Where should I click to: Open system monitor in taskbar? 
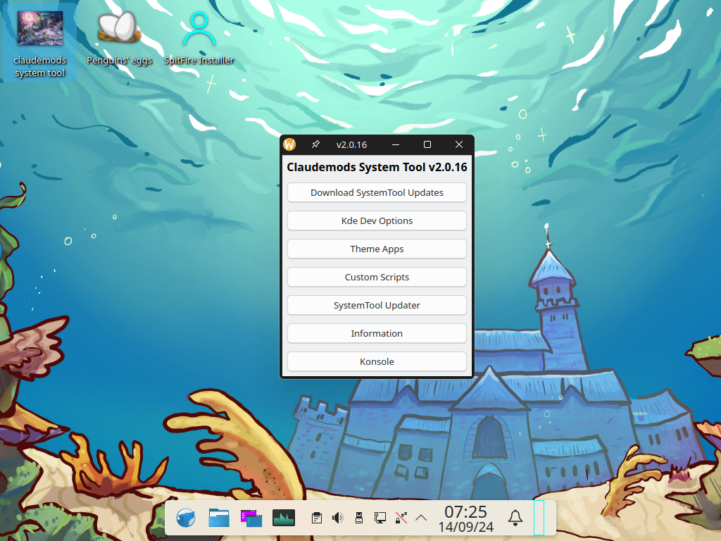[x=284, y=518]
